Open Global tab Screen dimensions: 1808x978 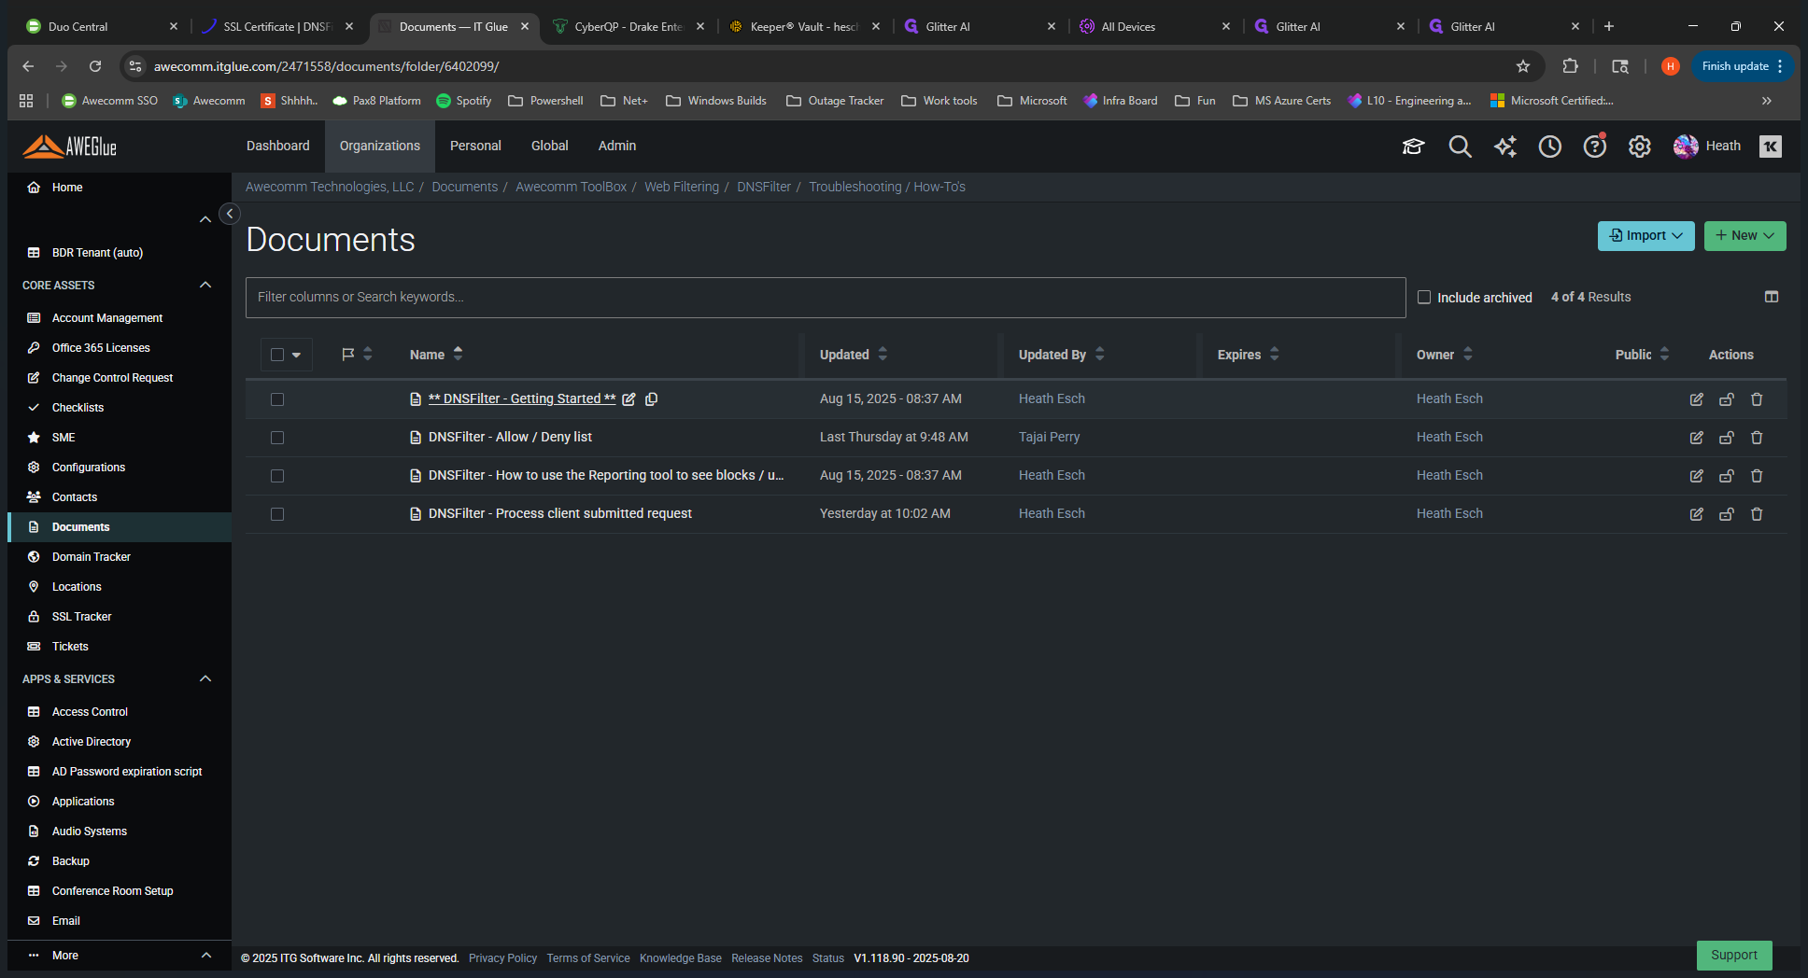point(550,147)
